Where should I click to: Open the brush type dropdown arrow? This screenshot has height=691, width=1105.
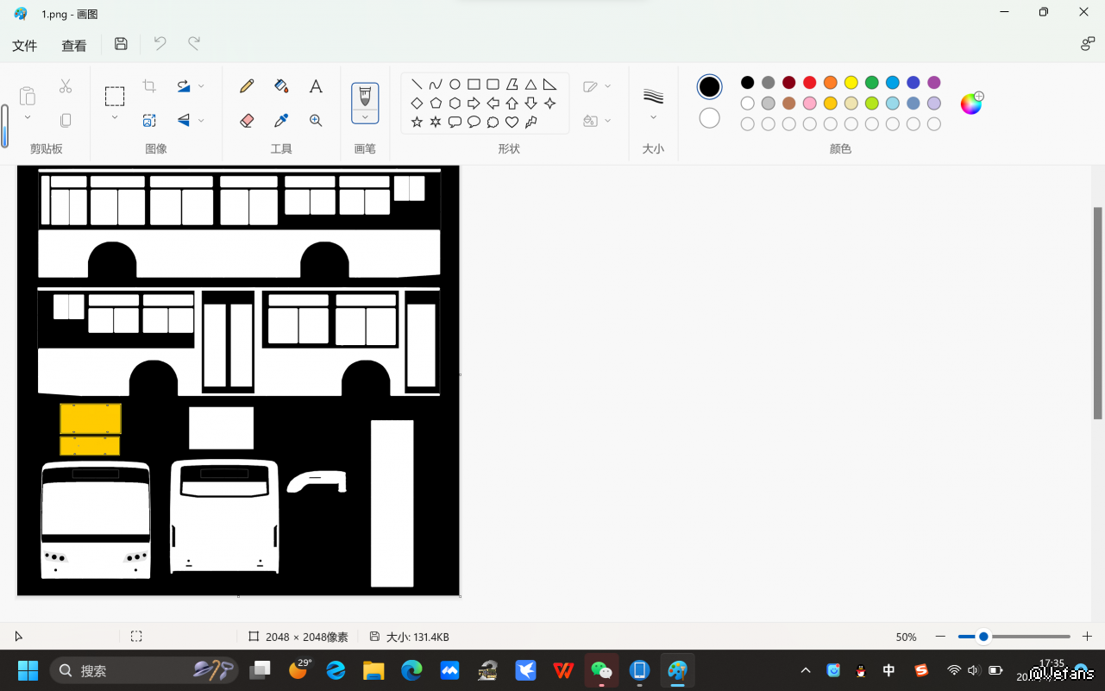coord(365,116)
